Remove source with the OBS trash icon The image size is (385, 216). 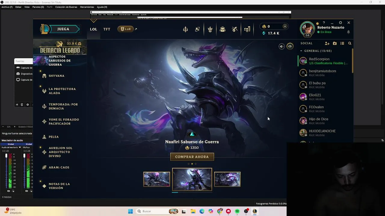pos(22,105)
